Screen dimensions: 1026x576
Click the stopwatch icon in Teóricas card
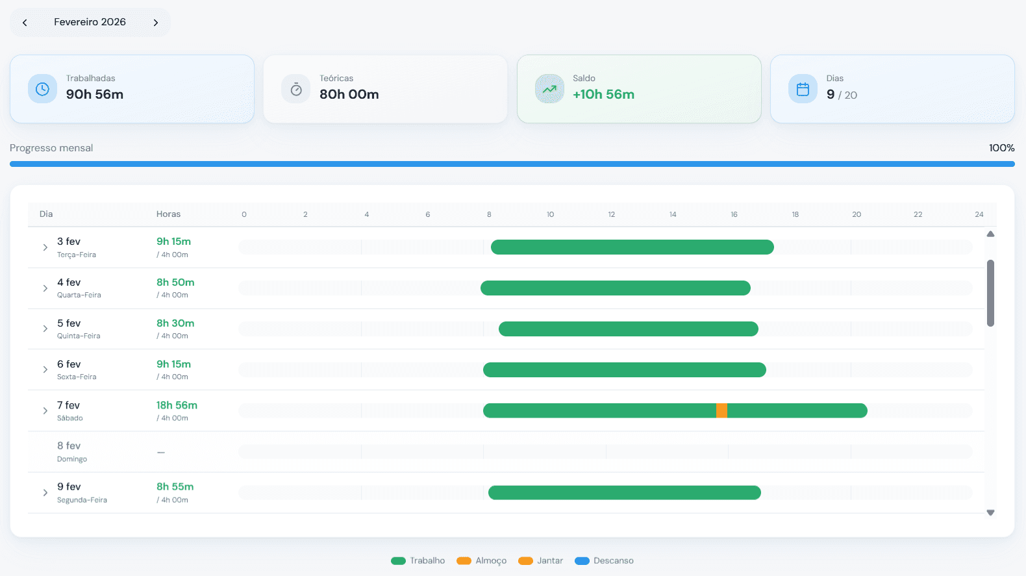click(296, 89)
